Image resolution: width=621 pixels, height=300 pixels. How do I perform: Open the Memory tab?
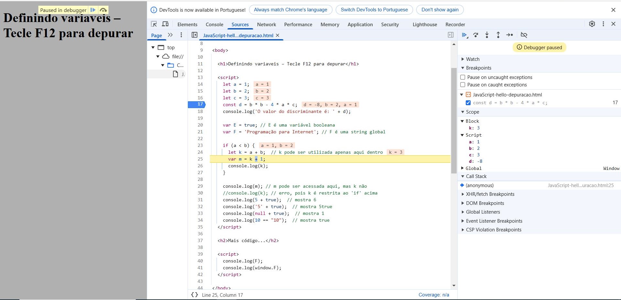click(330, 24)
